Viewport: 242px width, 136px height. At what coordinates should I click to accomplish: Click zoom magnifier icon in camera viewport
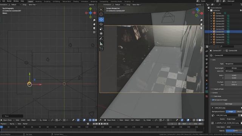click(x=201, y=20)
